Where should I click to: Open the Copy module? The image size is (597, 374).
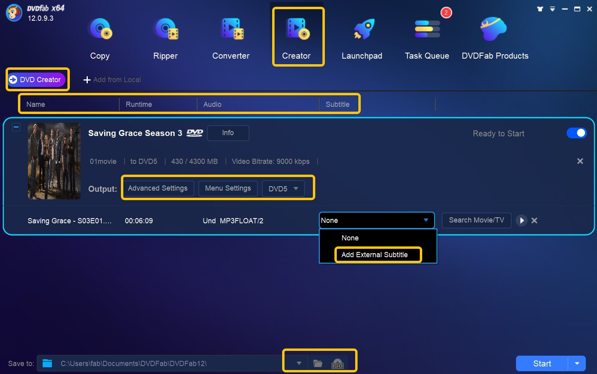coord(100,38)
